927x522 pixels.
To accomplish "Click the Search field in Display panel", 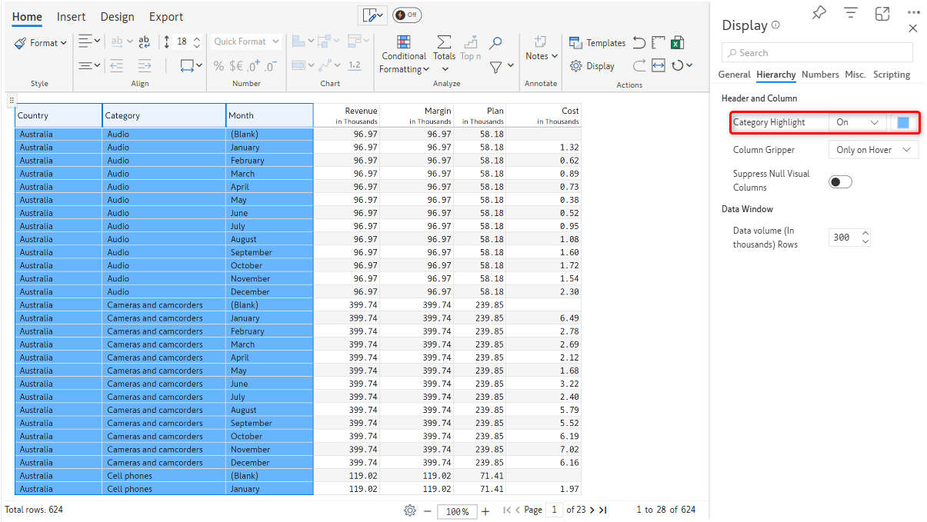I will [x=817, y=53].
